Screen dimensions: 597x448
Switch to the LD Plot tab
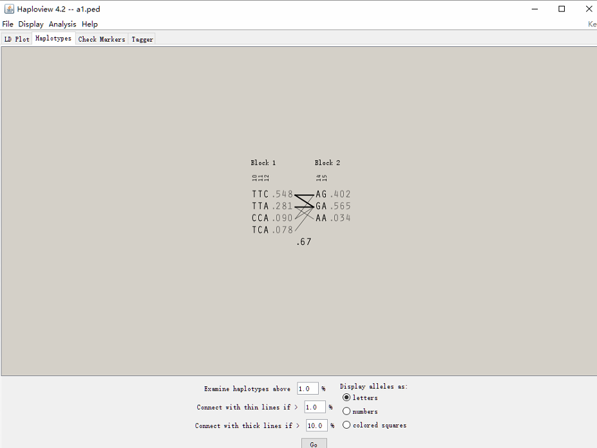click(x=17, y=39)
